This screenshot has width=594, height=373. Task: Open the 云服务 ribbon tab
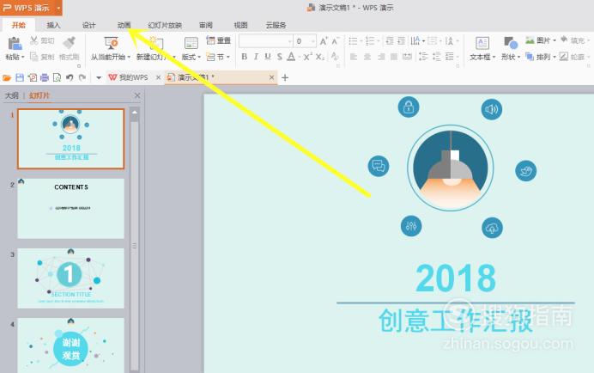[x=276, y=25]
